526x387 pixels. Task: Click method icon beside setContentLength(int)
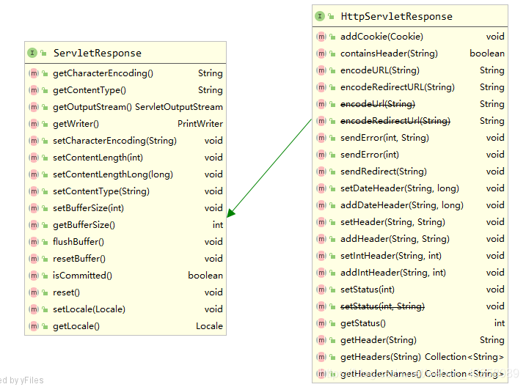[x=34, y=157]
